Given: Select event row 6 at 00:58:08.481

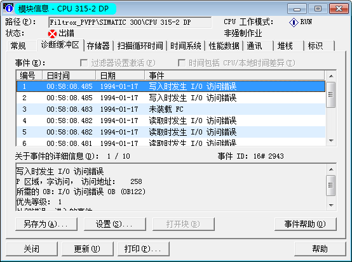Looking at the screenshot, I should (x=171, y=142).
